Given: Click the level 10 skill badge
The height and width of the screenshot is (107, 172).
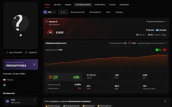Looking at the screenshot, I should (x=50, y=32).
